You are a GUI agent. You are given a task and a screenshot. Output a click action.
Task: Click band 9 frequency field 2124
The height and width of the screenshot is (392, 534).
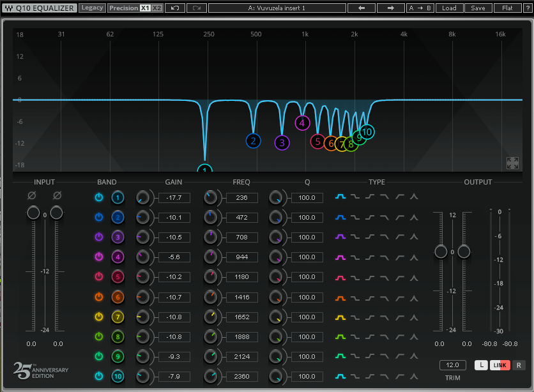[x=242, y=357]
